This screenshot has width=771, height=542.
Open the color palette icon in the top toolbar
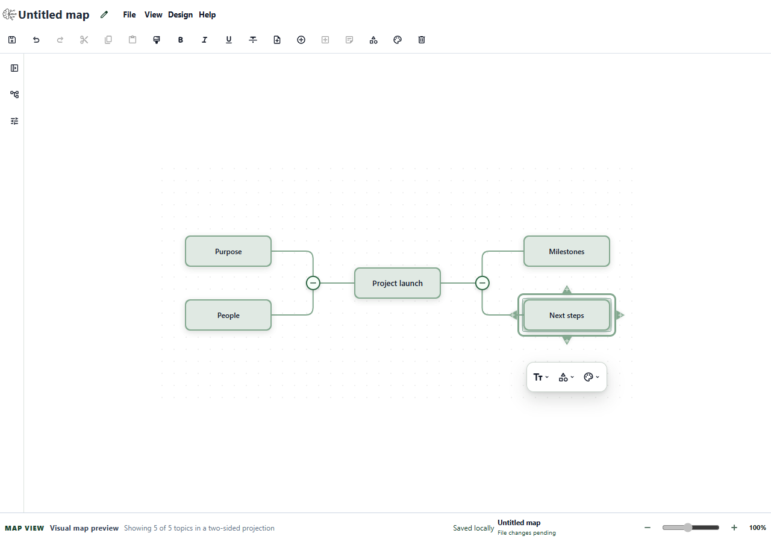point(398,40)
